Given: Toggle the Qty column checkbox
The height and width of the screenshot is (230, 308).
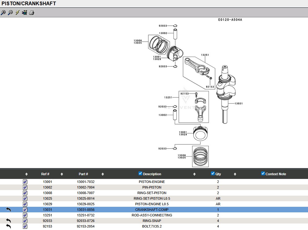Looking at the screenshot, I should click(213, 174).
